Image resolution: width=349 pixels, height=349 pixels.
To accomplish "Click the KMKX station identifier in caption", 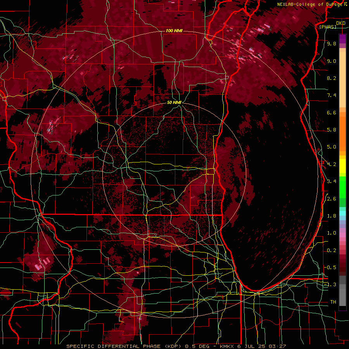I will 227,346.
